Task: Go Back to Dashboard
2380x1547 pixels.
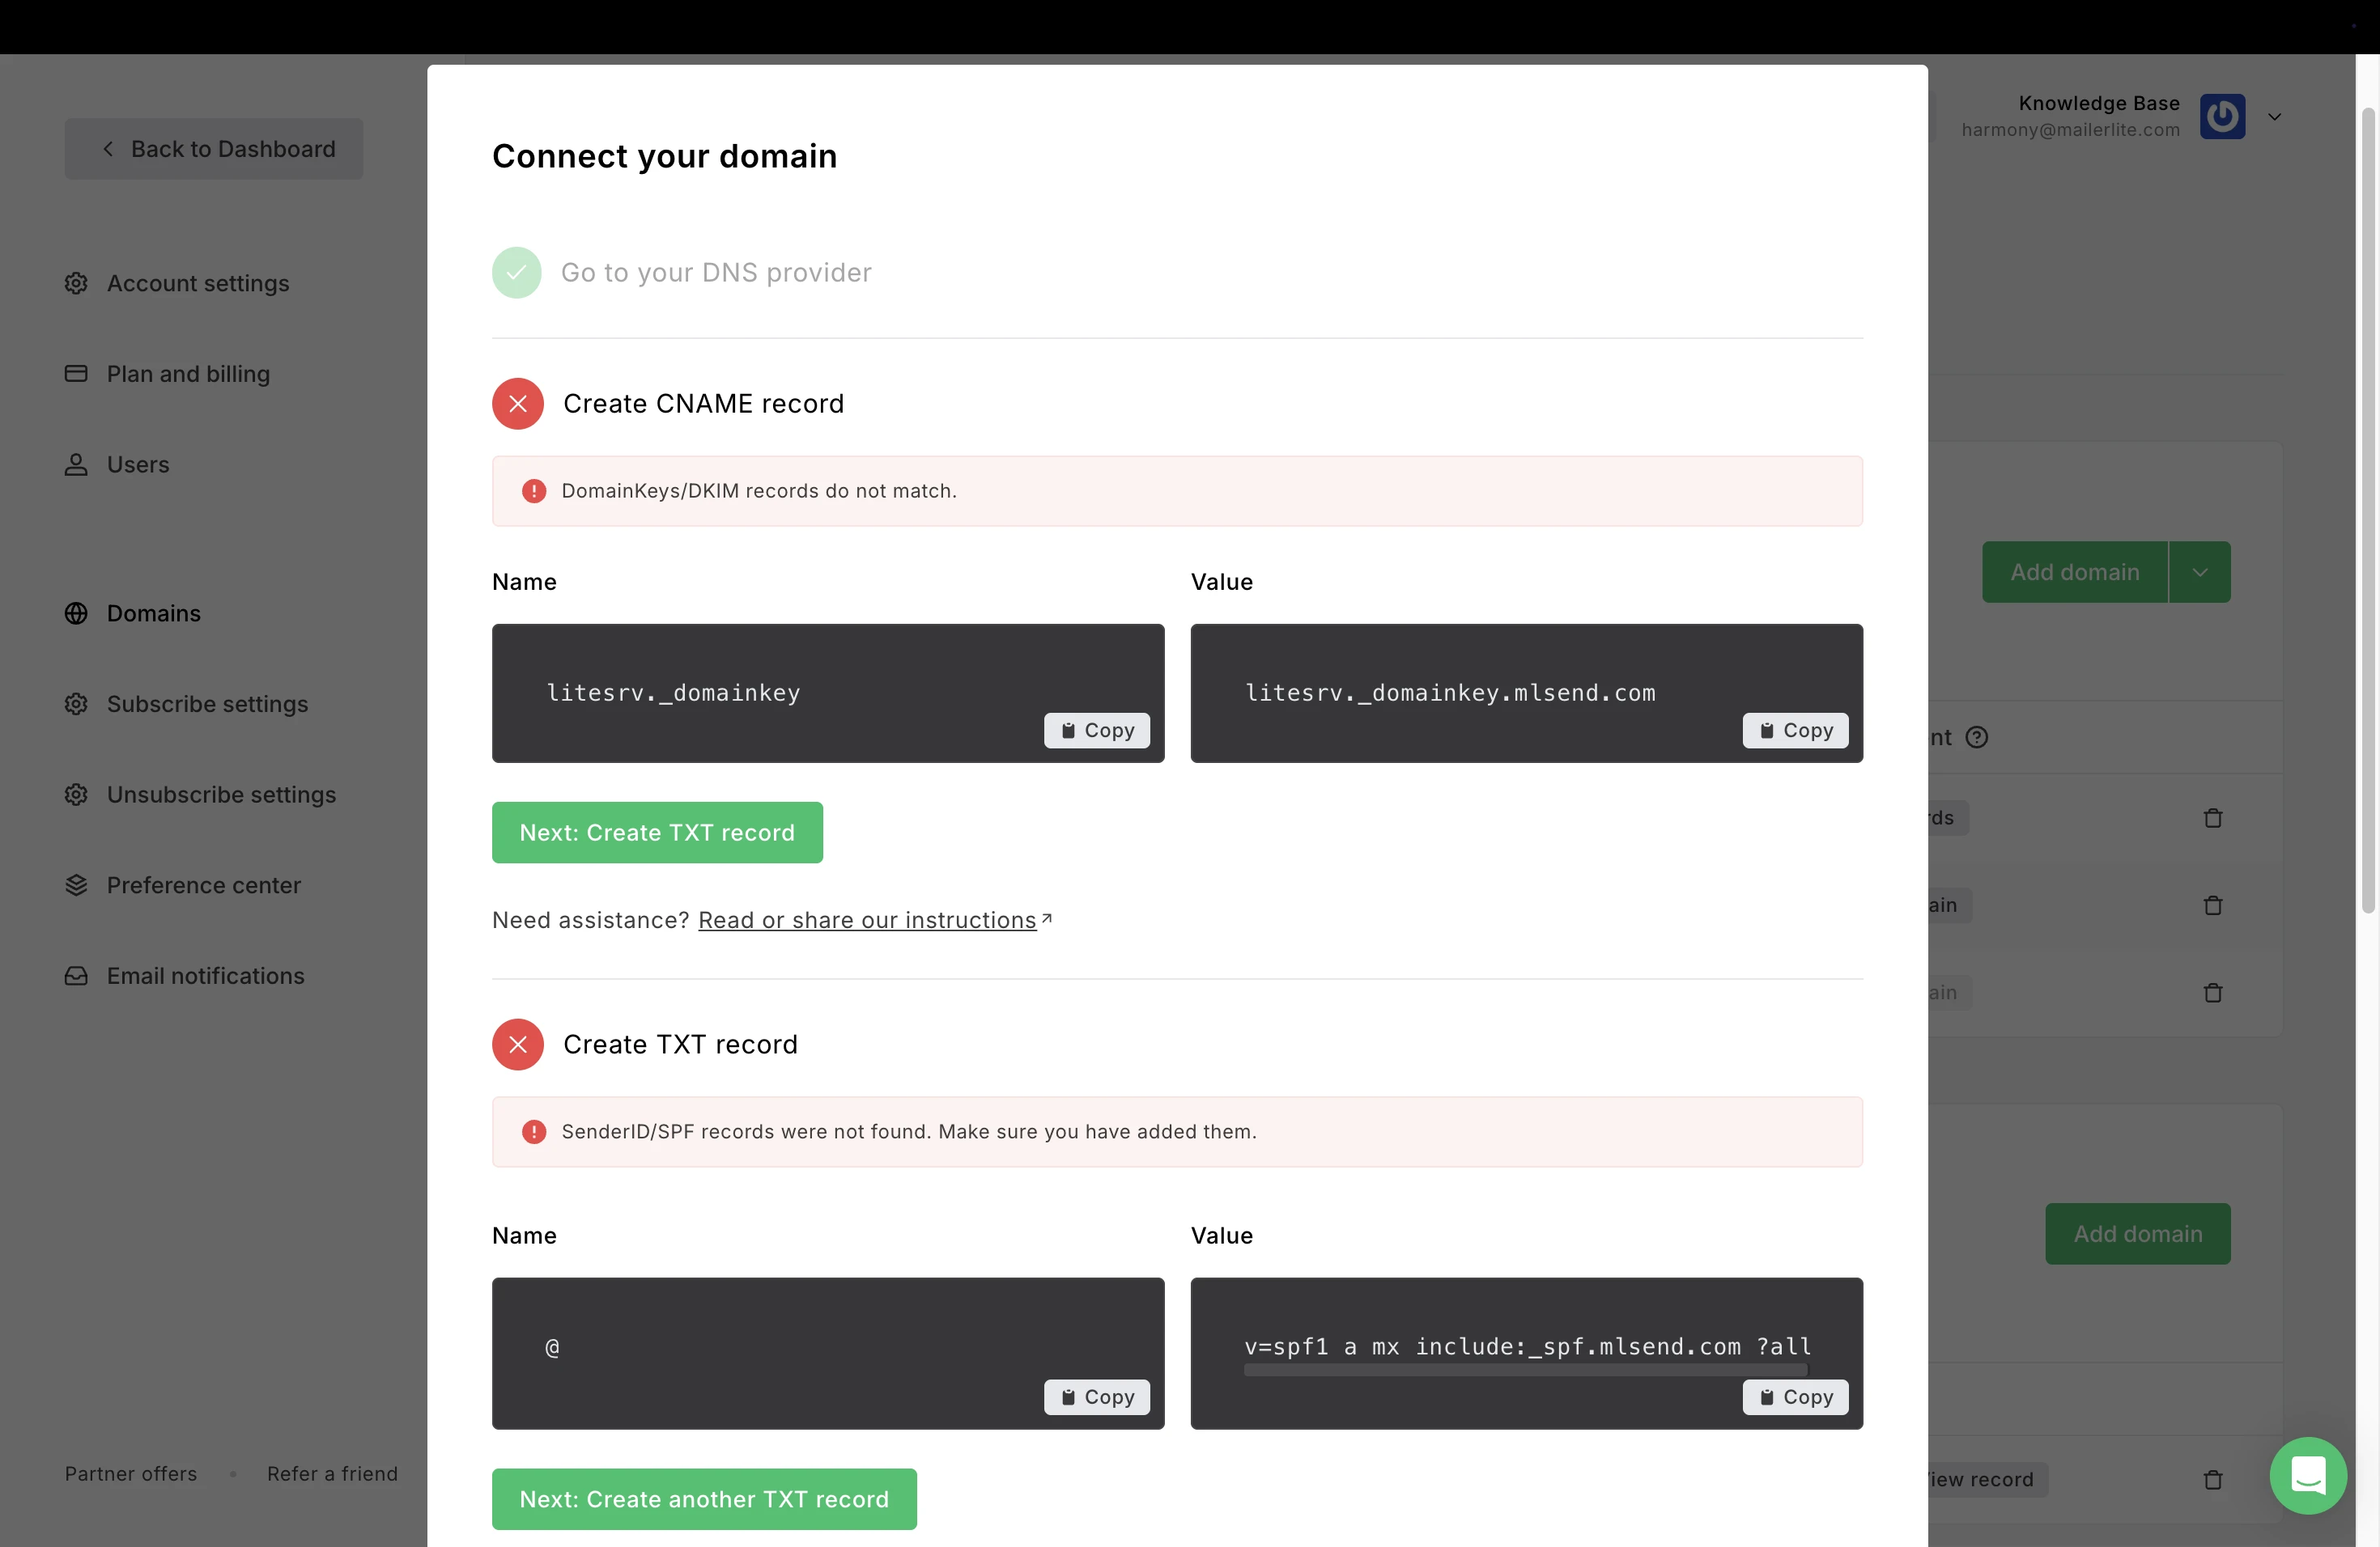Action: 214,149
